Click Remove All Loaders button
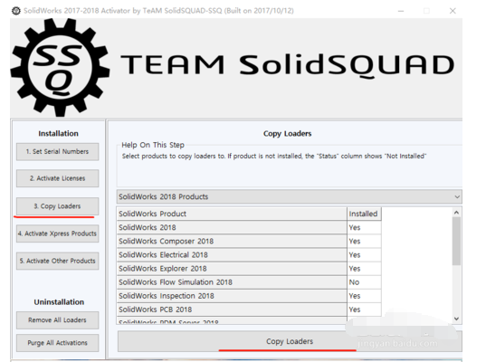 pyautogui.click(x=57, y=319)
